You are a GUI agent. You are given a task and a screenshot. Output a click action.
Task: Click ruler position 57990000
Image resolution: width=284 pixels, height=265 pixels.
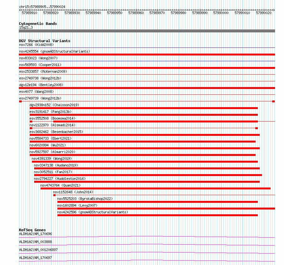[221, 13]
